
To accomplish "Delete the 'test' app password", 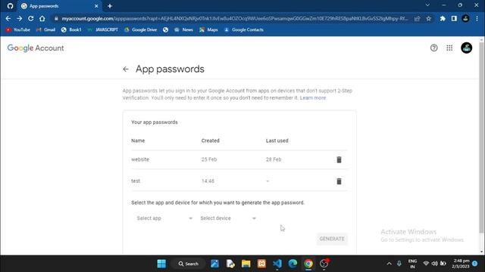I will click(x=339, y=181).
